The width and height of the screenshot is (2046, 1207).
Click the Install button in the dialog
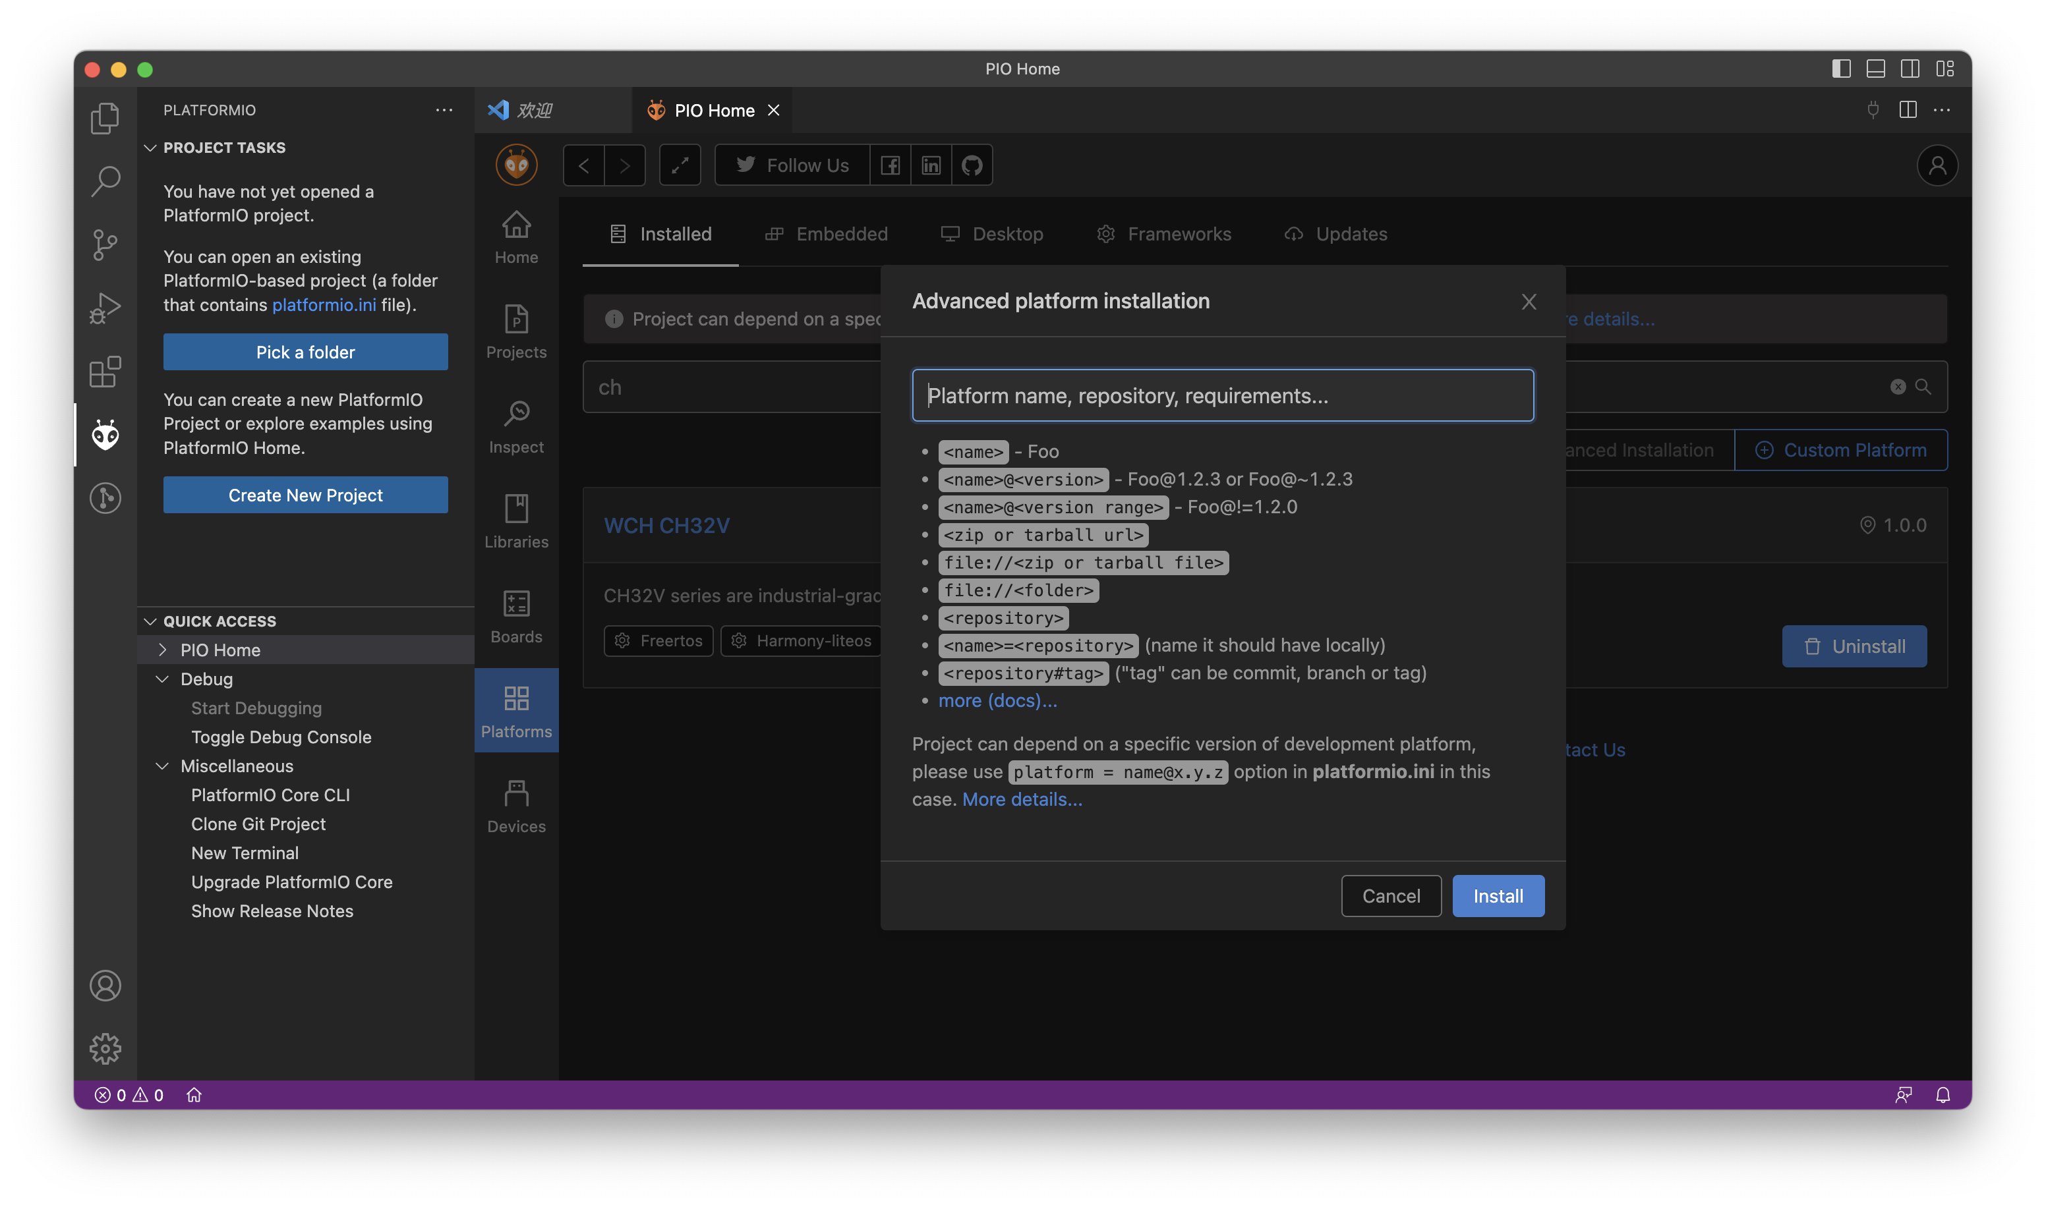1497,895
